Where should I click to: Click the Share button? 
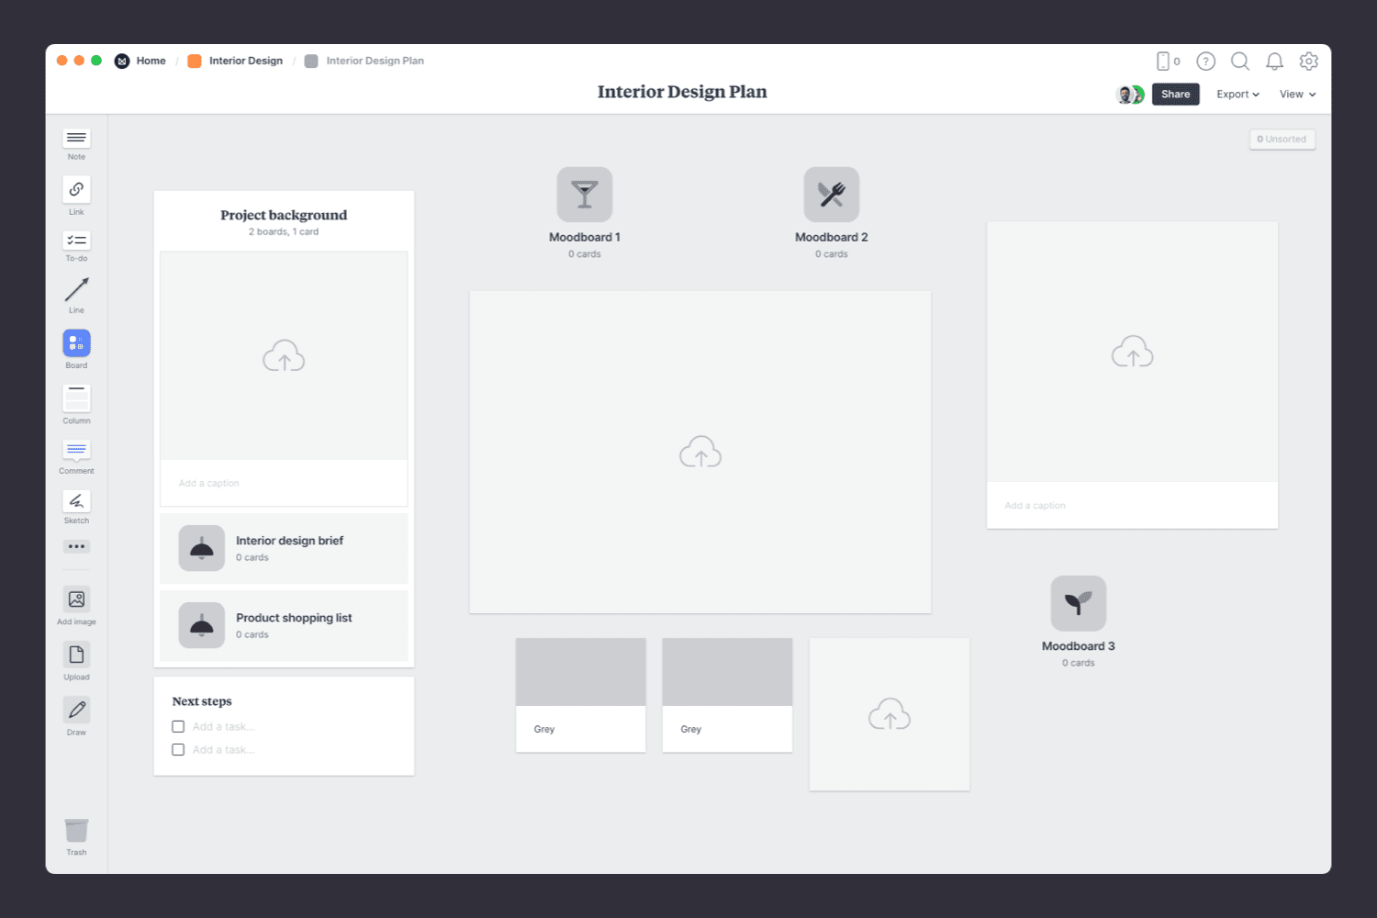[x=1175, y=94]
